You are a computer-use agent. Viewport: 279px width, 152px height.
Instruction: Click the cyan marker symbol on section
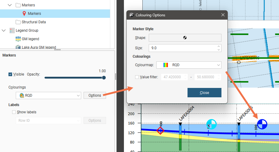point(211,124)
